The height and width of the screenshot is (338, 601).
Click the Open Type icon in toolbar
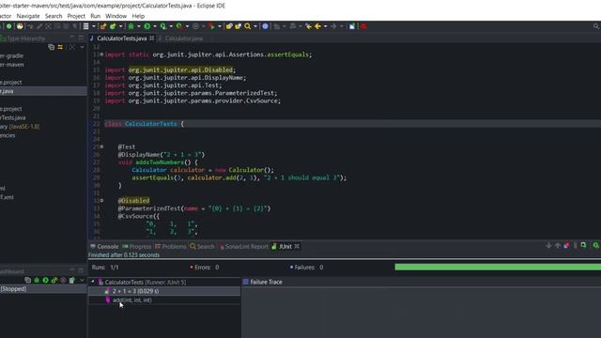tap(229, 26)
